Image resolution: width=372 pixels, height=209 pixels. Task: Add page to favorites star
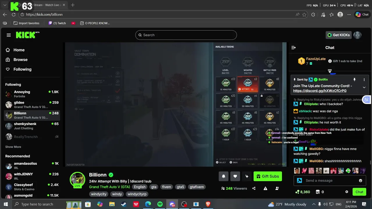(304, 15)
